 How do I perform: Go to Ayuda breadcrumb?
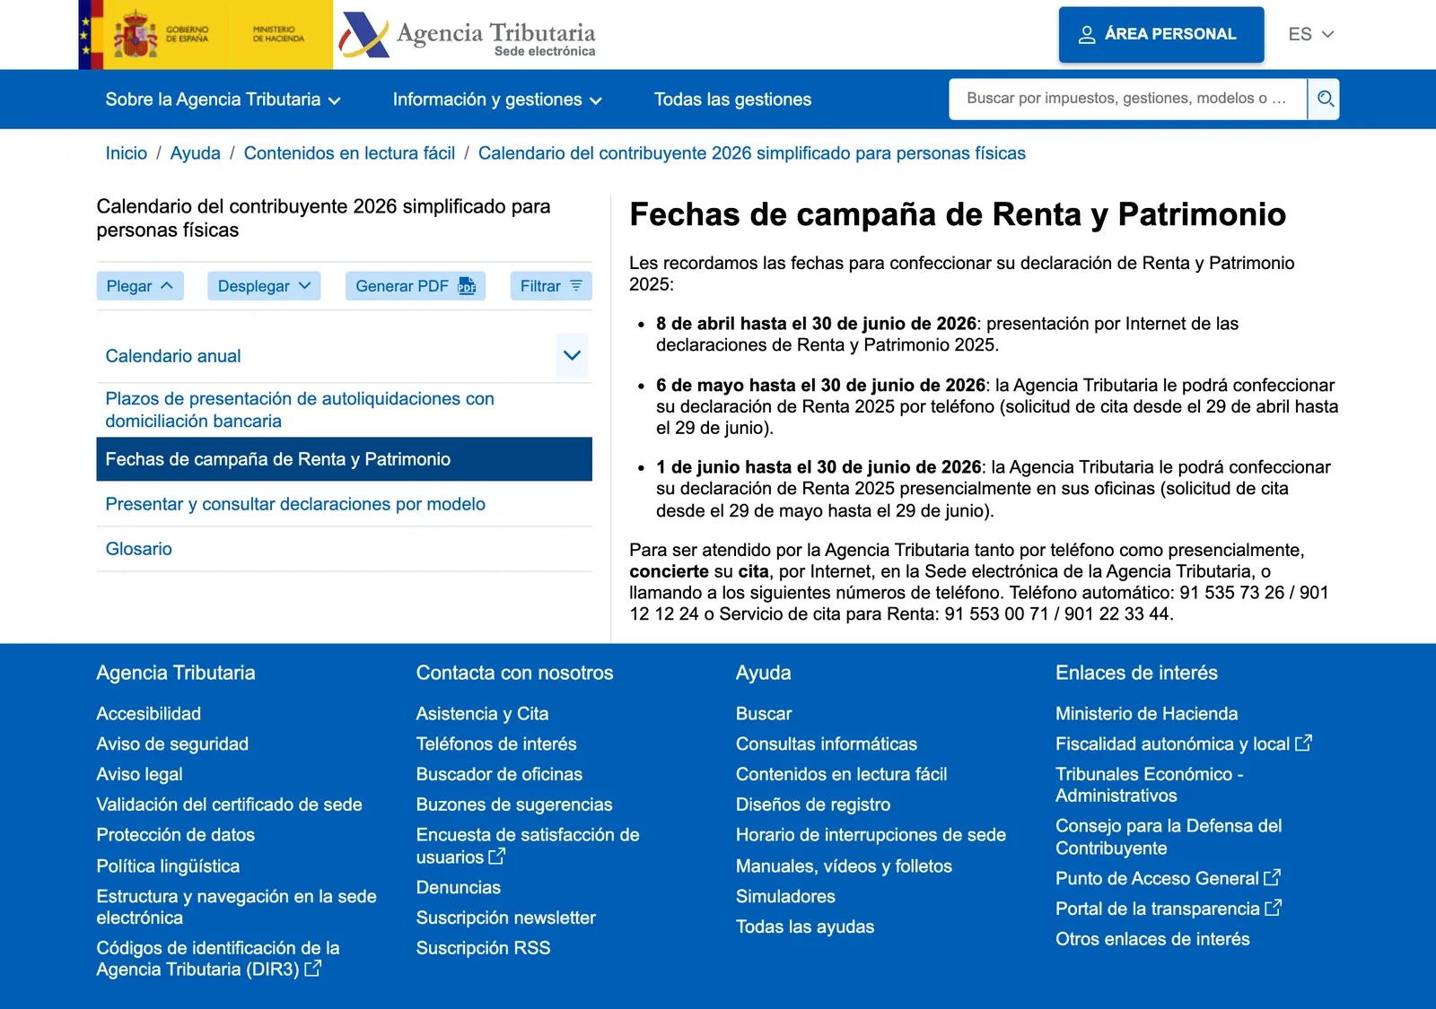[196, 153]
